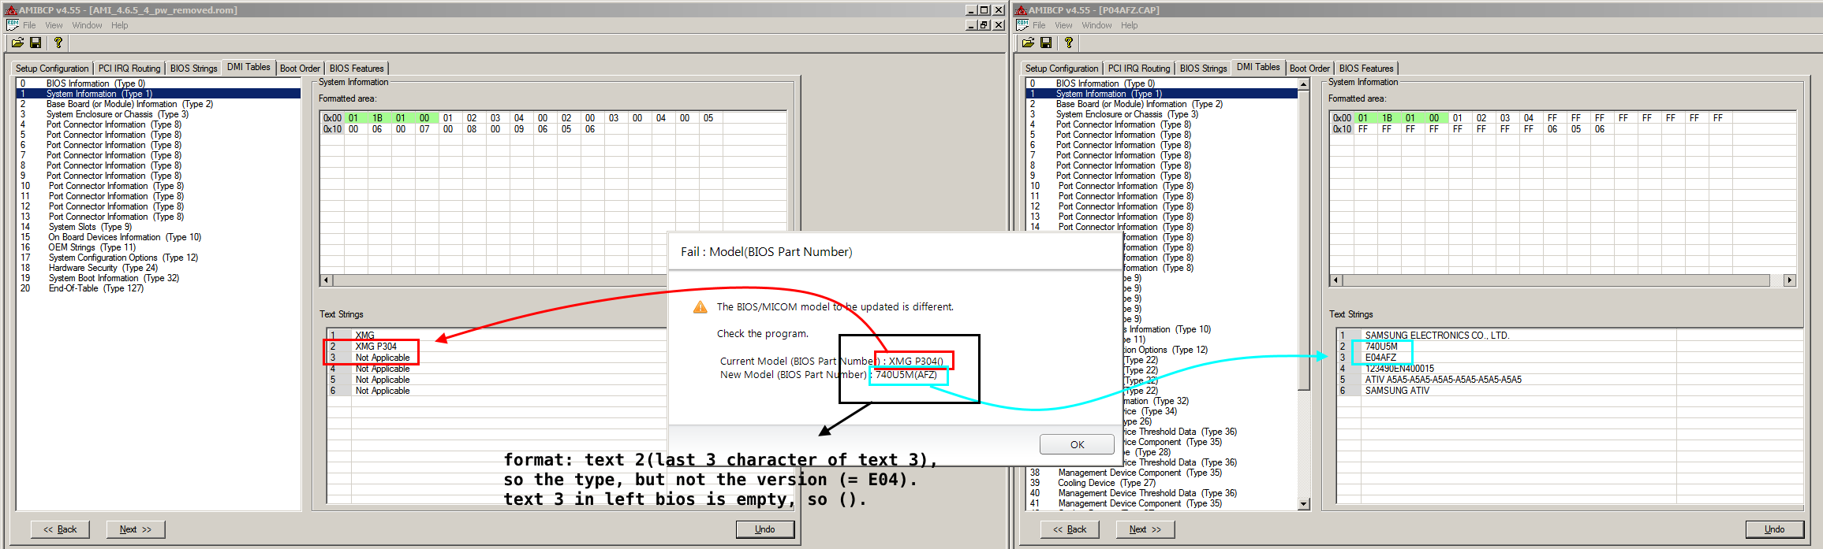Click Undo button in left window
The width and height of the screenshot is (1823, 549).
pyautogui.click(x=764, y=529)
